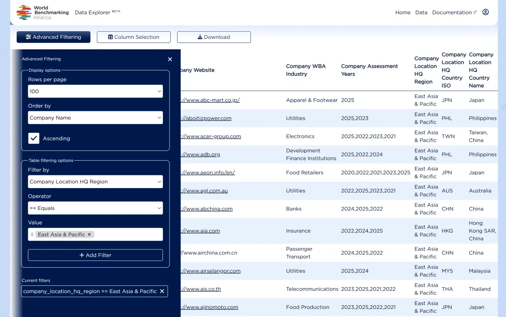
Task: Remove the company_location_hq_region current filter
Action: click(162, 291)
